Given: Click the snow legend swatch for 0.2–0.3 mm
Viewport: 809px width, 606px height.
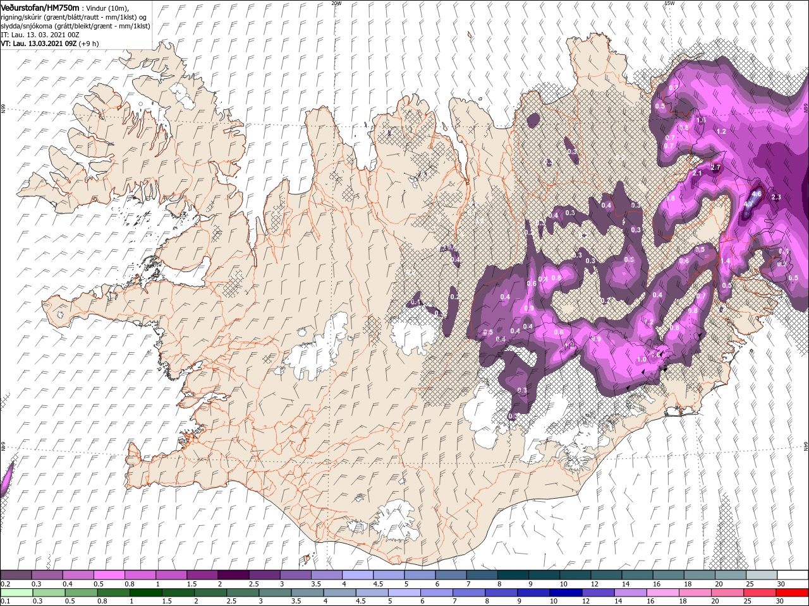Looking at the screenshot, I should click(x=16, y=575).
